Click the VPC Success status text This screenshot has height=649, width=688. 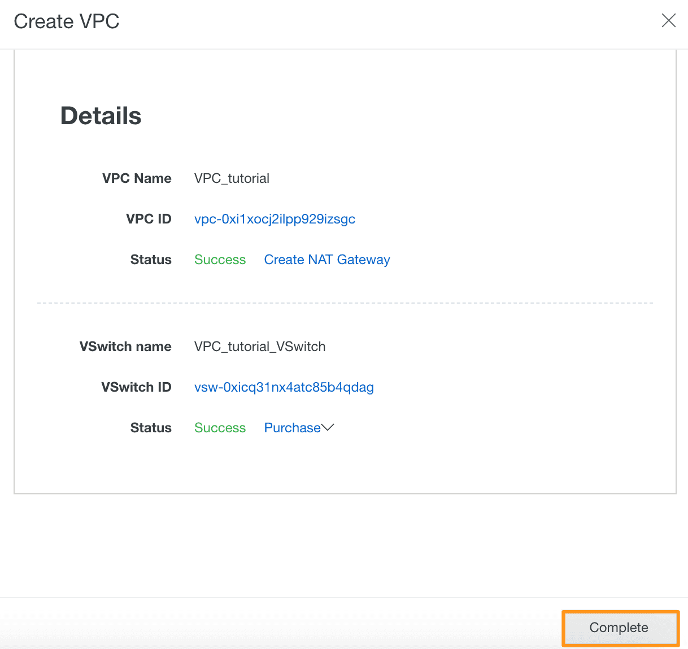(220, 260)
